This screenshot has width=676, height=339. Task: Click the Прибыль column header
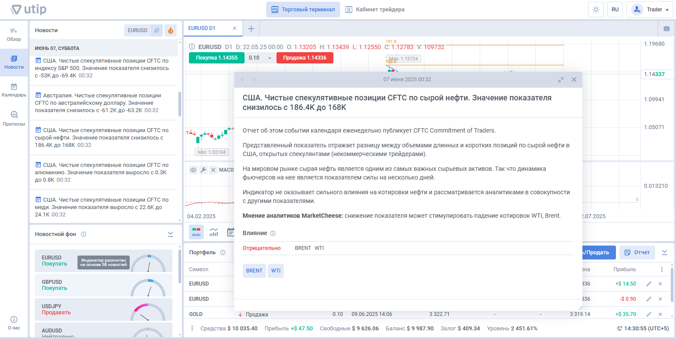(x=625, y=269)
